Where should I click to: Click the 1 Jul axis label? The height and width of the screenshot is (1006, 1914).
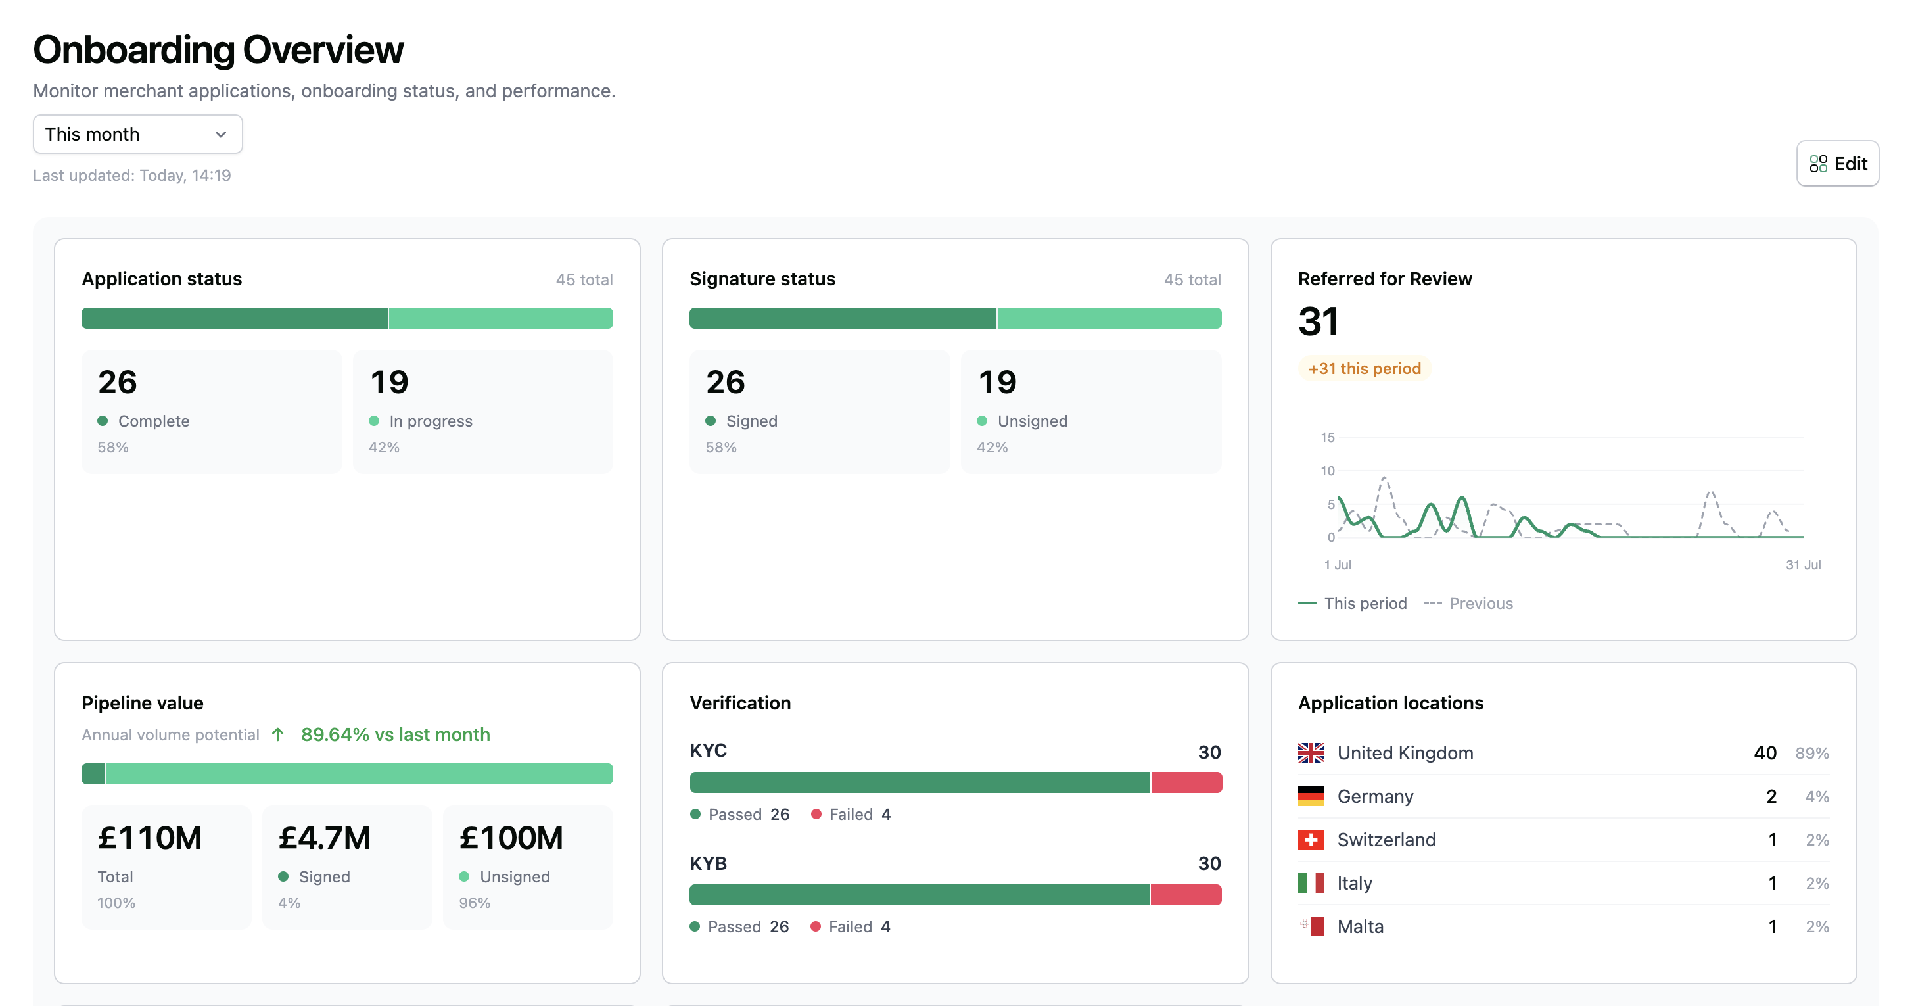[1338, 564]
